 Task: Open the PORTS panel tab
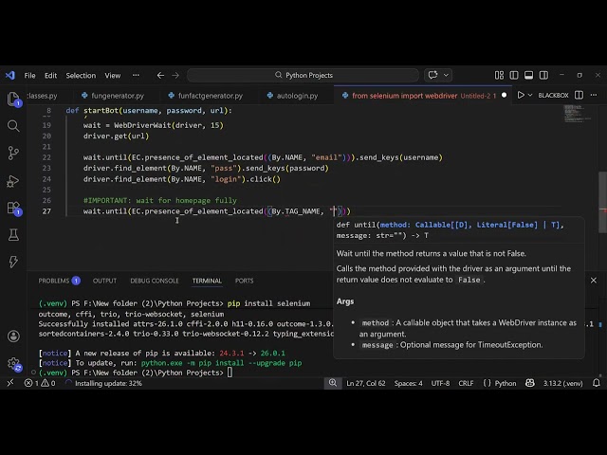(x=245, y=281)
